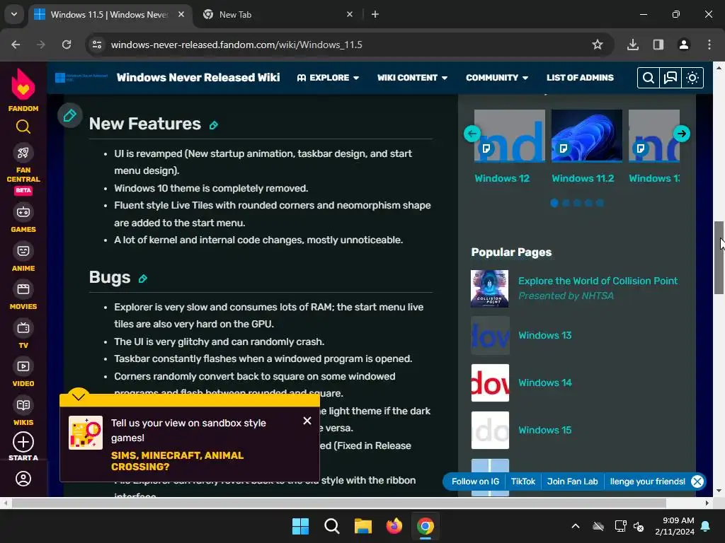Toggle light/dark theme switch

[x=692, y=78]
